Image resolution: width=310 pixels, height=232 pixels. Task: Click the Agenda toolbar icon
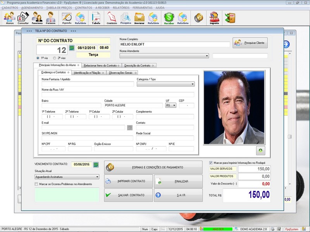coord(67,18)
